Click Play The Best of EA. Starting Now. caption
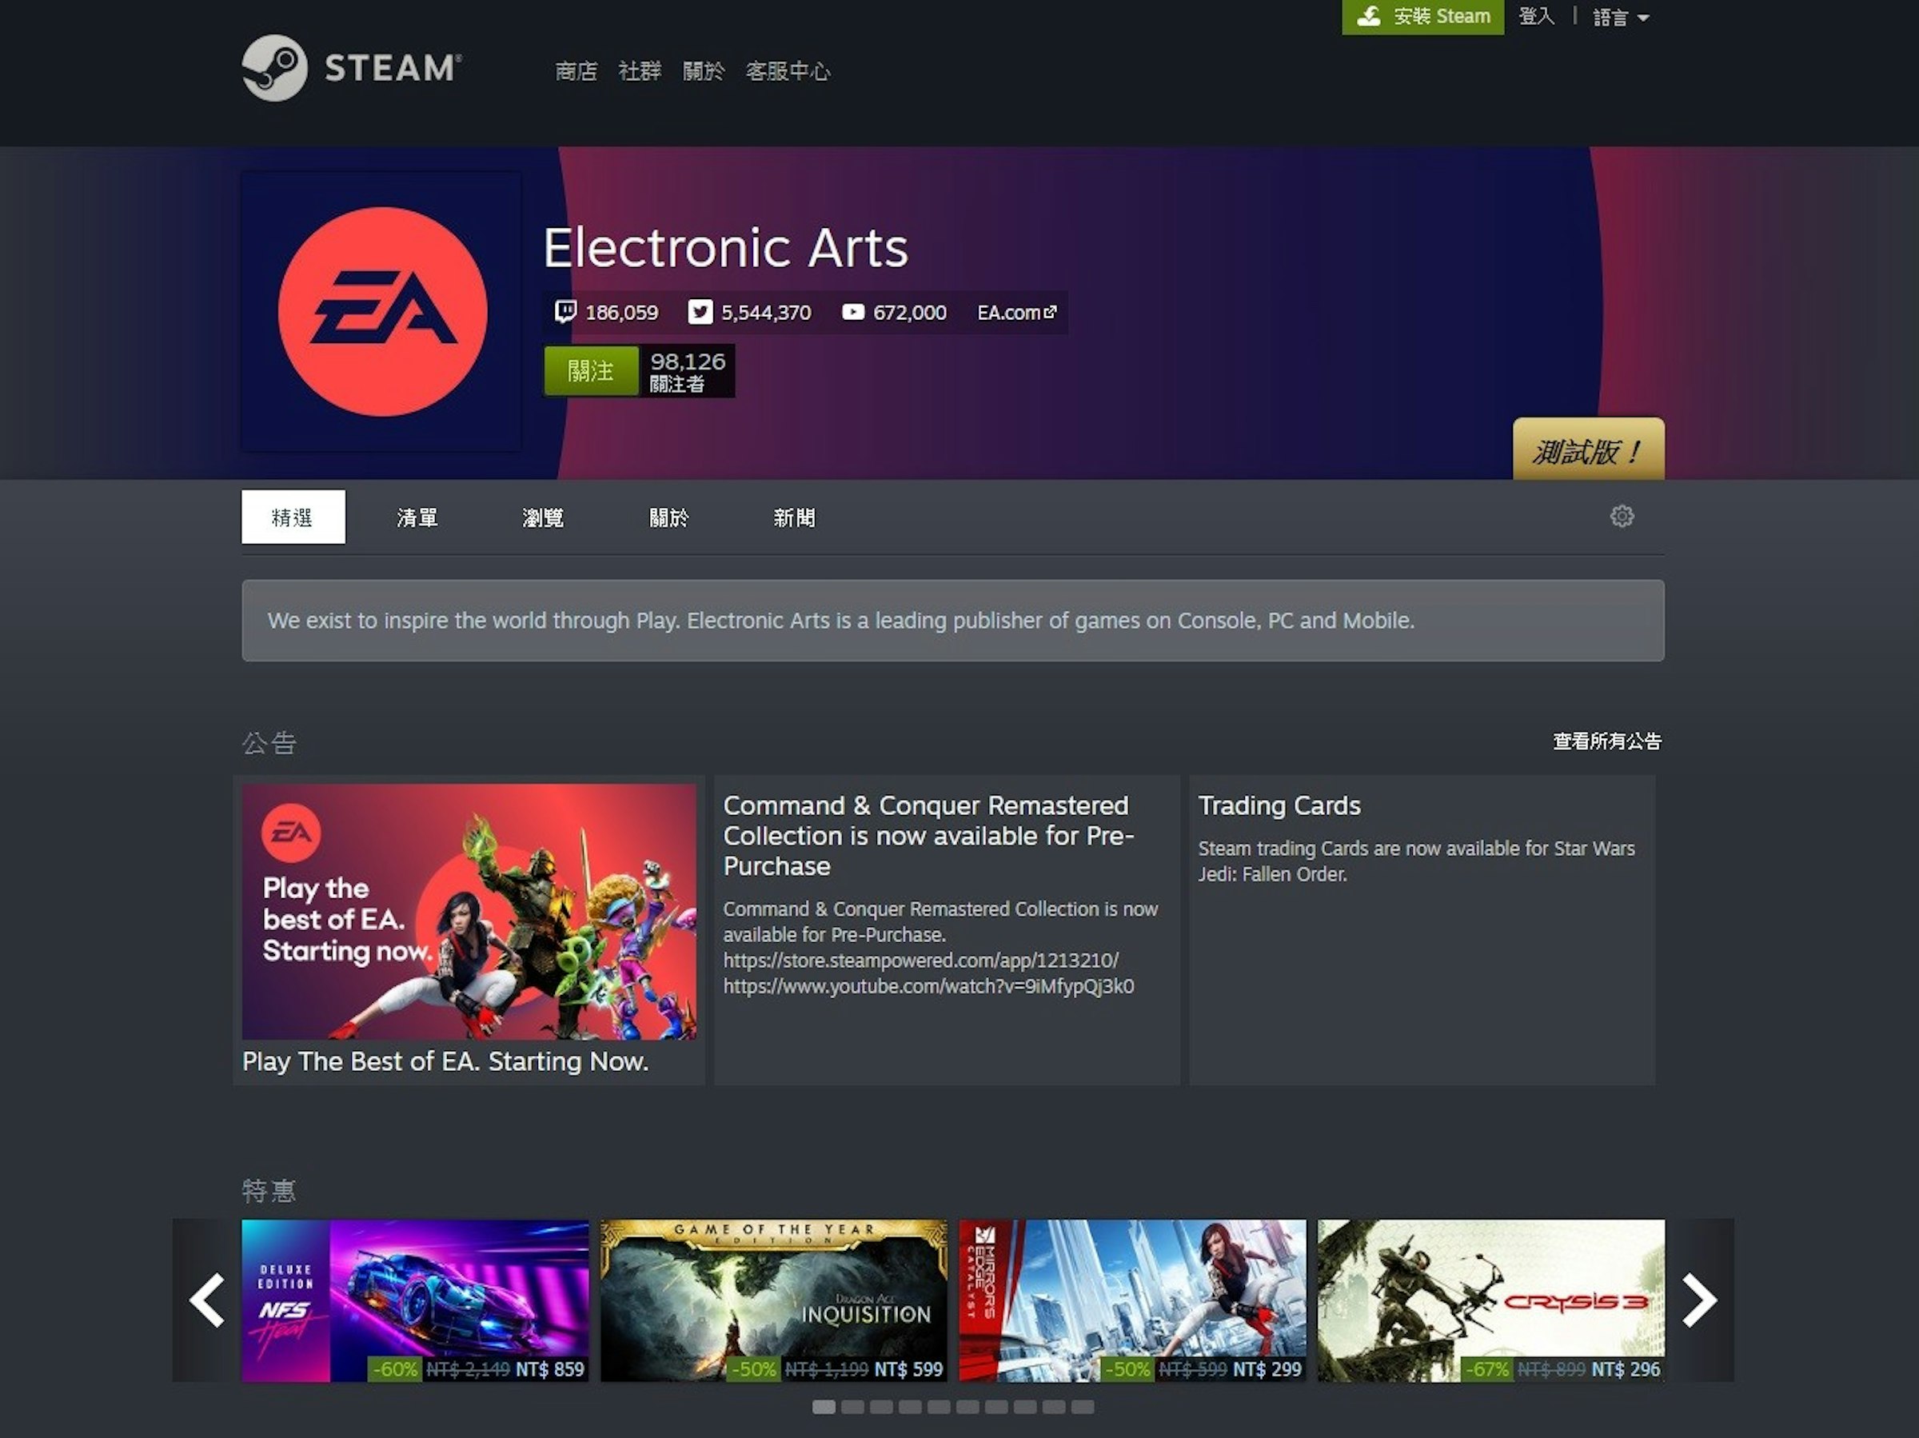 click(x=445, y=1061)
